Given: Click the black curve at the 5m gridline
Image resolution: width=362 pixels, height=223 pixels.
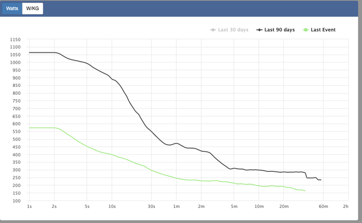Looking at the screenshot, I should pos(234,168).
